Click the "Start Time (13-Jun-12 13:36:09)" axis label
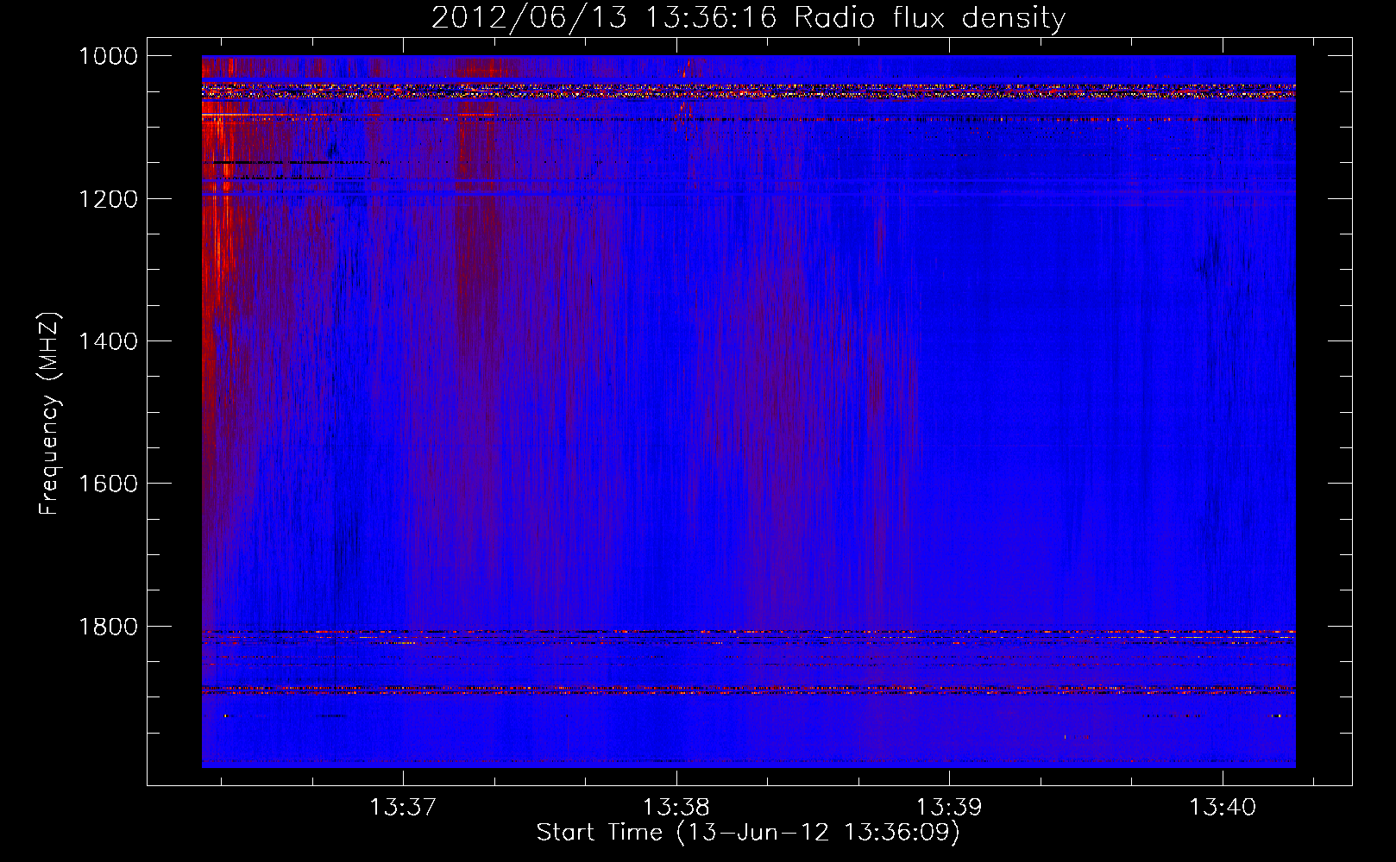The image size is (1396, 862). (x=748, y=833)
